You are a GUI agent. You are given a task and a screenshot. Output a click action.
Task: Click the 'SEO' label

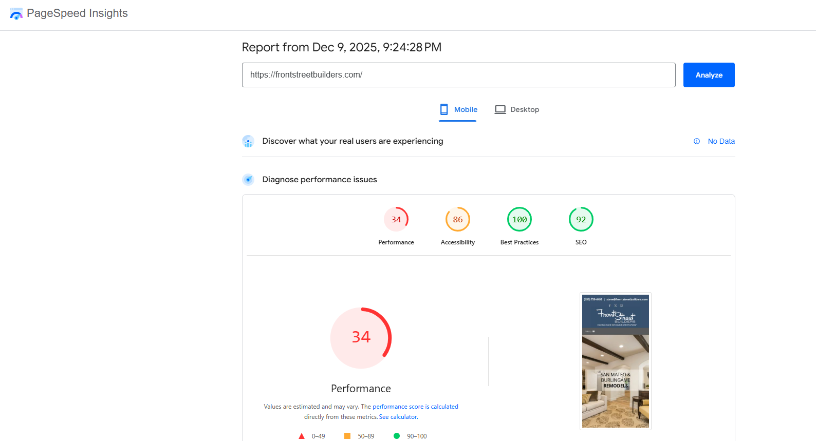click(x=581, y=242)
